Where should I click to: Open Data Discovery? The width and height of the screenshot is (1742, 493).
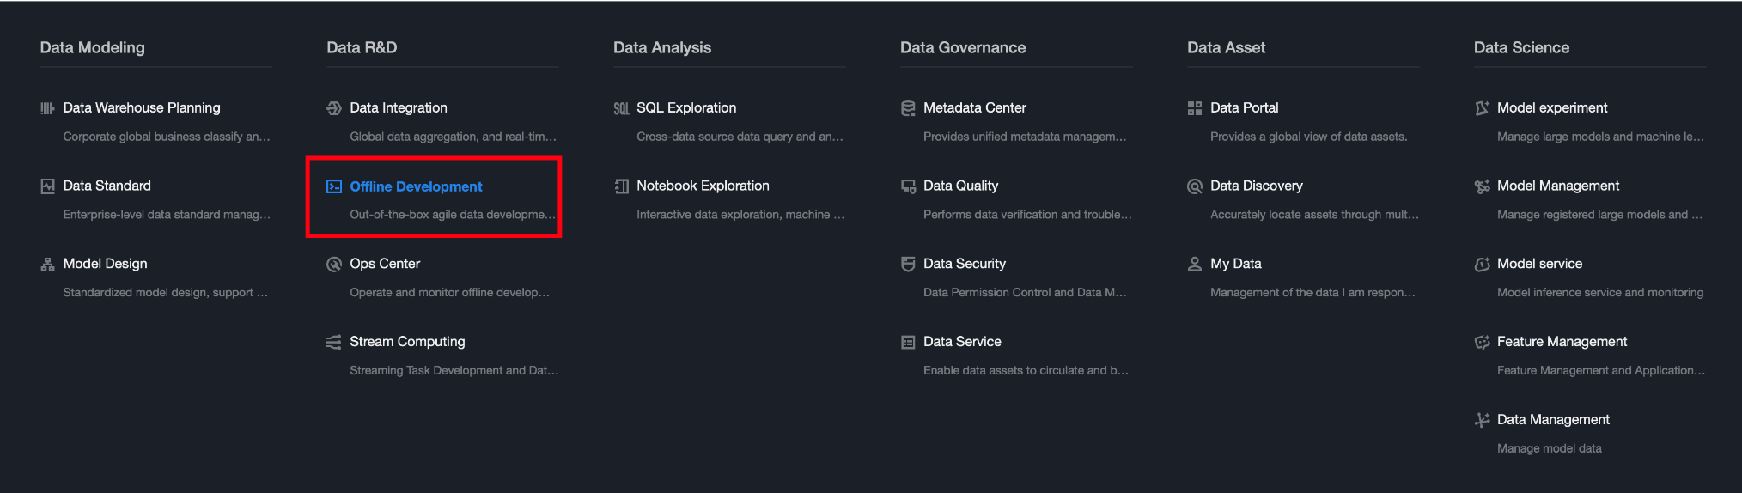1256,186
